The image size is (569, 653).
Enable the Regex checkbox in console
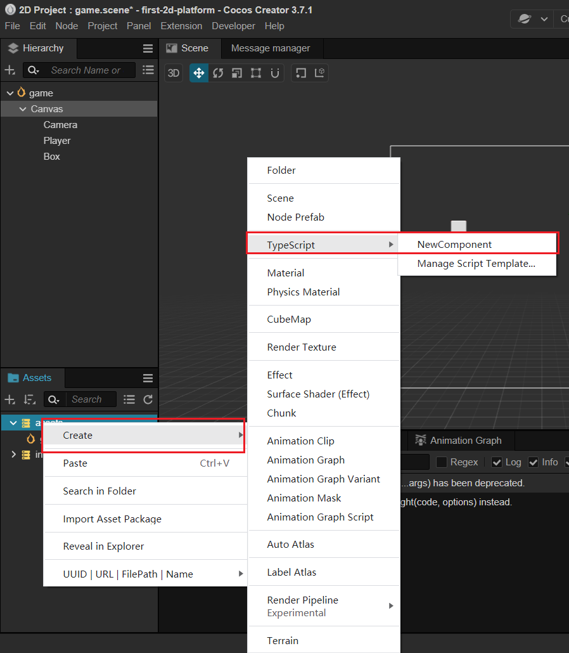pos(441,462)
